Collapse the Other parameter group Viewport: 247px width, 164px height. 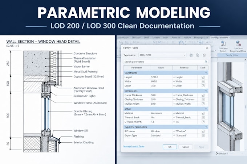206,109
